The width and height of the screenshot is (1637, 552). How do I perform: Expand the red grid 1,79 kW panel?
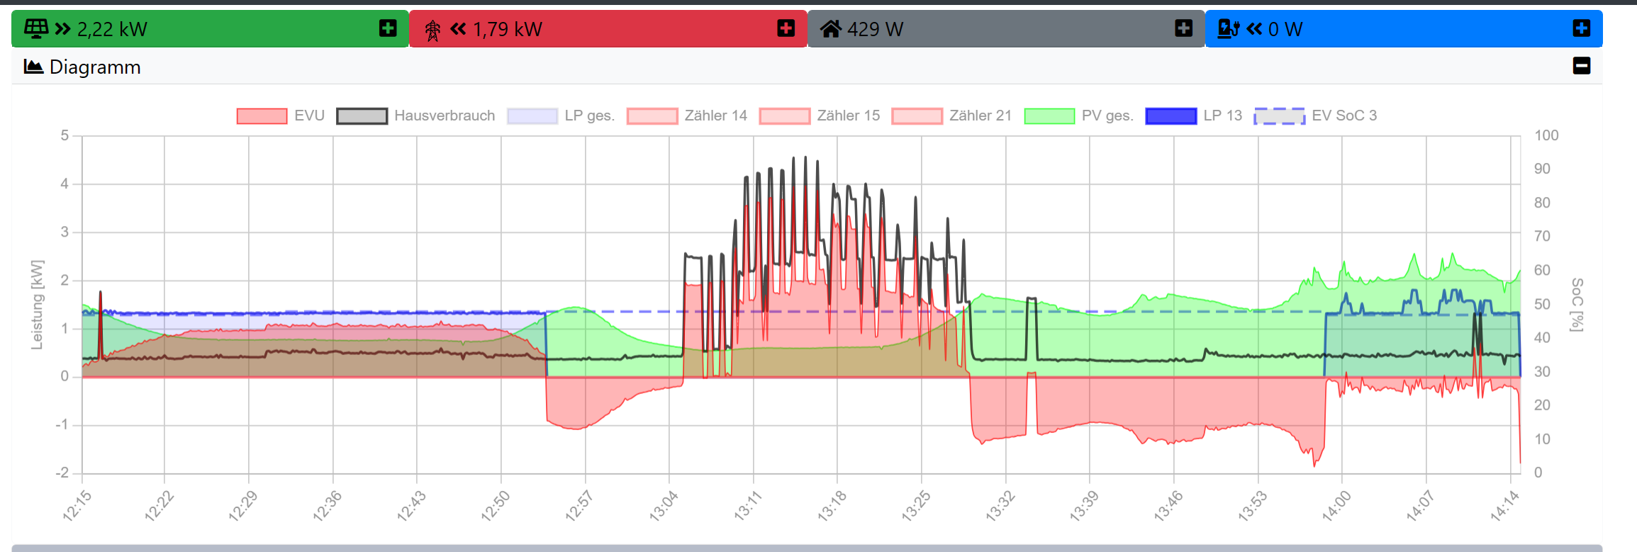786,28
